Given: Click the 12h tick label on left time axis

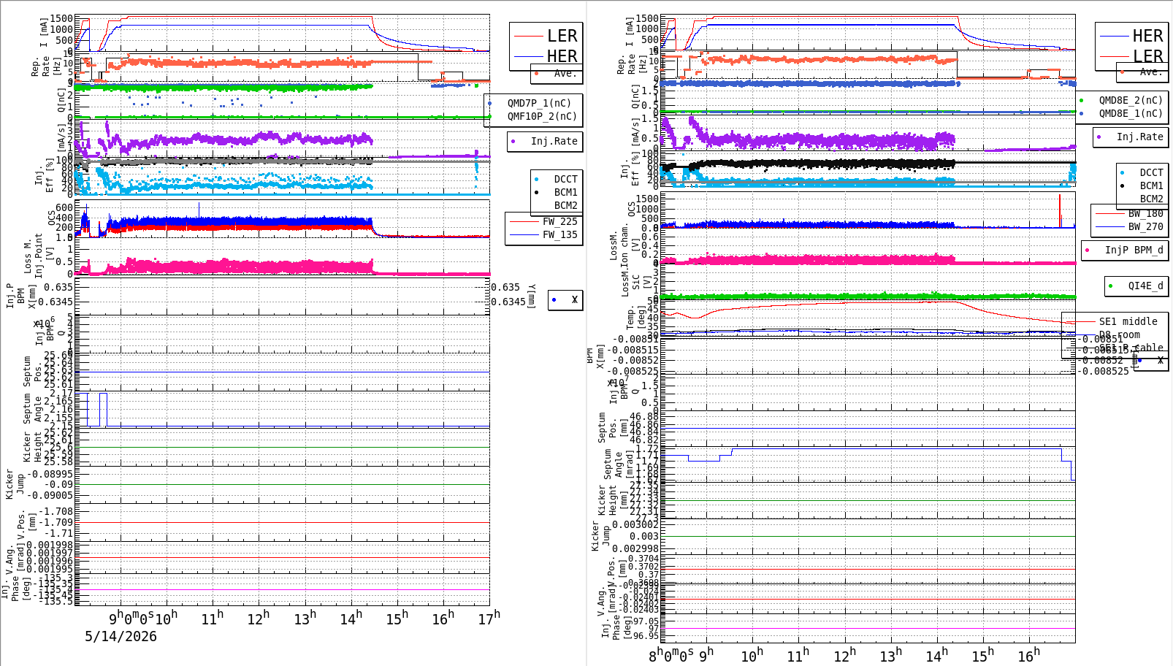Looking at the screenshot, I should (259, 619).
